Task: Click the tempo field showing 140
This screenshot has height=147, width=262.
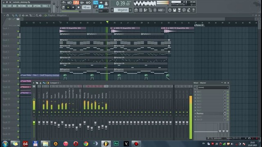Action: point(86,7)
